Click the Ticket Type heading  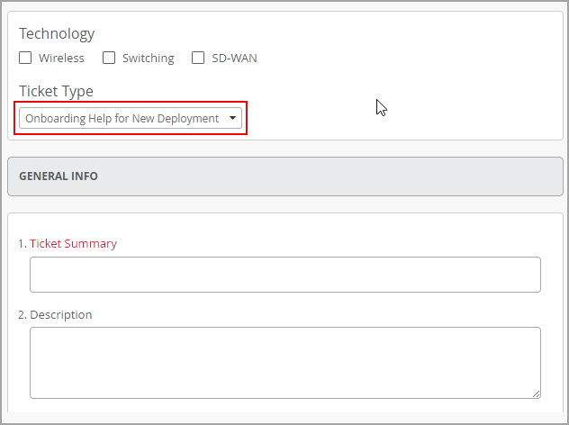click(x=56, y=91)
